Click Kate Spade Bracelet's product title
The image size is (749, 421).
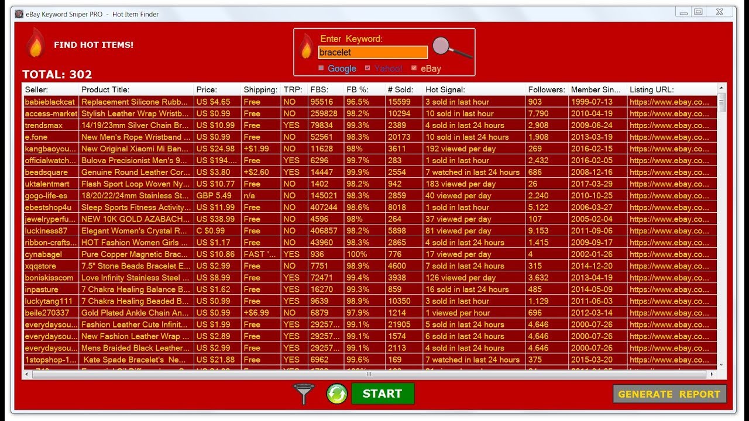(x=136, y=360)
